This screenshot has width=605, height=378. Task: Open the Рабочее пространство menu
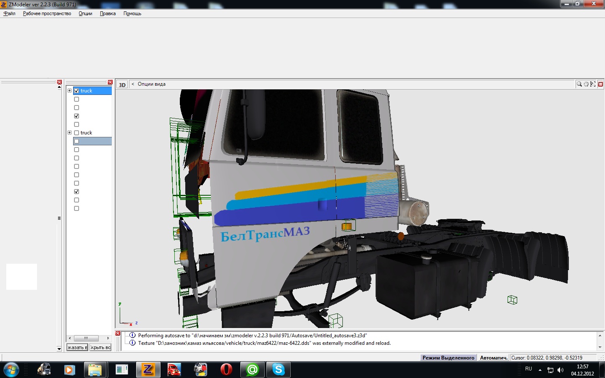(x=47, y=13)
